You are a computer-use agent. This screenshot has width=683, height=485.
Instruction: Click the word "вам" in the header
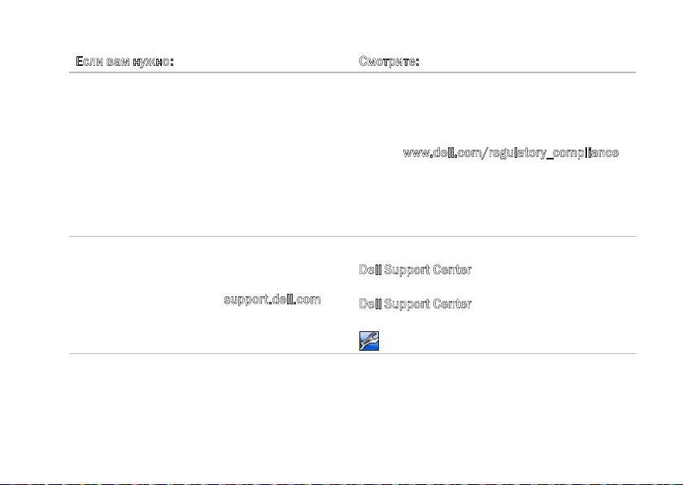point(118,62)
